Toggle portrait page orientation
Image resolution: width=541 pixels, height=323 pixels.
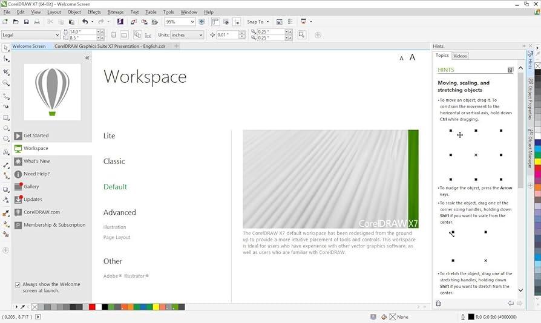[x=114, y=35]
